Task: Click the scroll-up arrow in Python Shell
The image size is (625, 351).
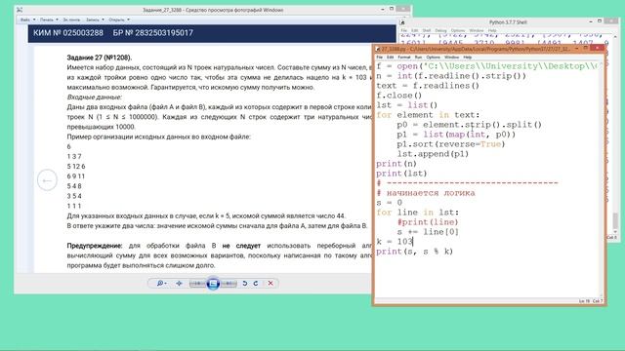Action: 616,37
